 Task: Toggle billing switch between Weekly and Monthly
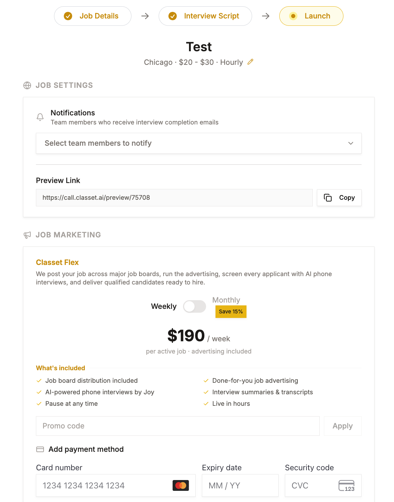(x=195, y=306)
